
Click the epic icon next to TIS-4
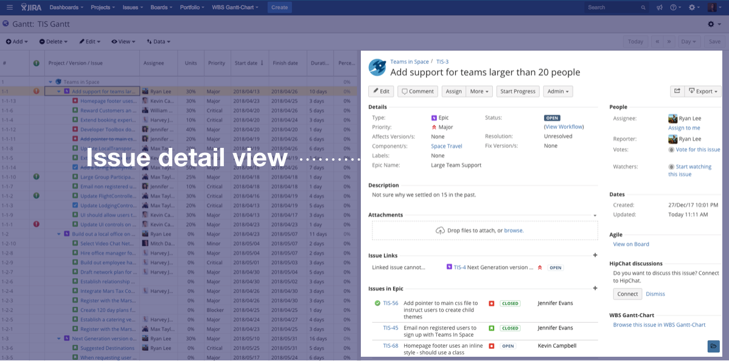click(449, 267)
